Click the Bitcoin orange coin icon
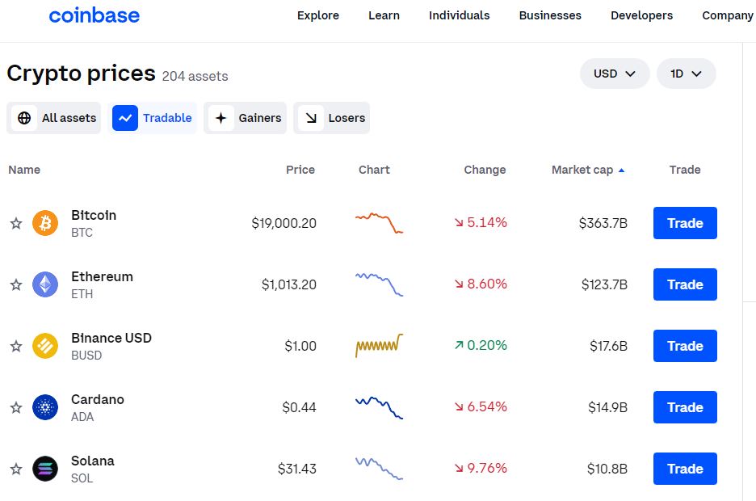Screen dimensions: 756x501 pyautogui.click(x=45, y=223)
